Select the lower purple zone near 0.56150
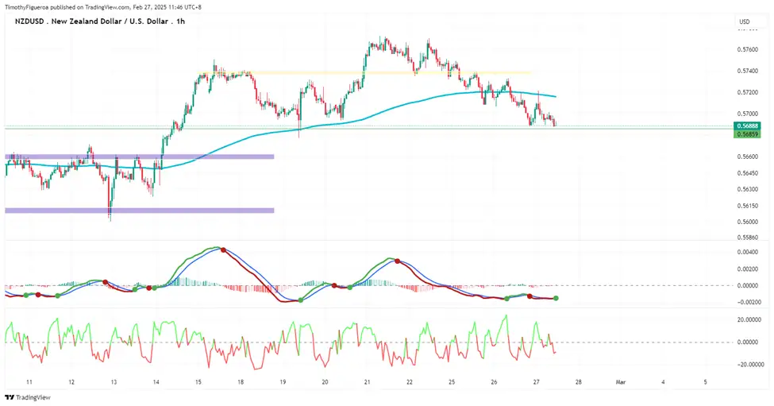 coord(139,211)
